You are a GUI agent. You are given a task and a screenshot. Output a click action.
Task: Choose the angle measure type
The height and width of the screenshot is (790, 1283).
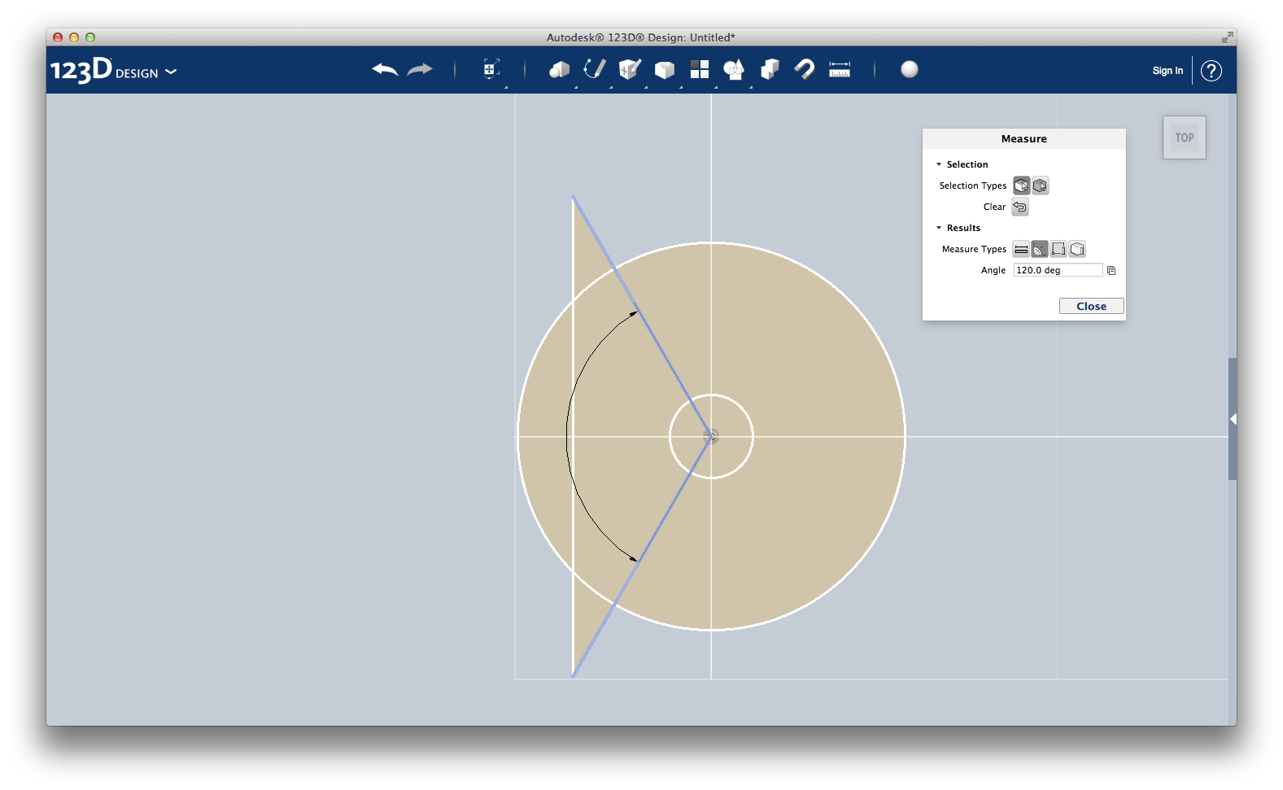click(x=1040, y=249)
